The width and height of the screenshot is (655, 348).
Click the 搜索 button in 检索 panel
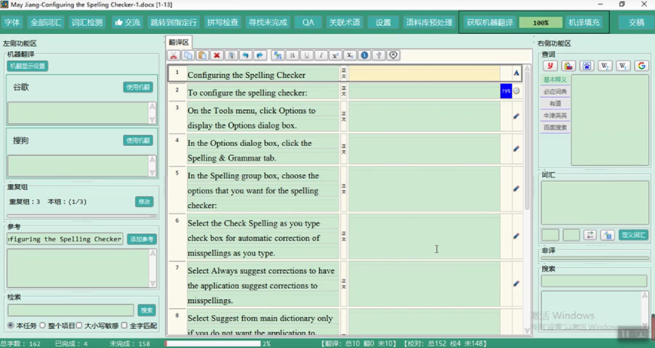(x=147, y=310)
